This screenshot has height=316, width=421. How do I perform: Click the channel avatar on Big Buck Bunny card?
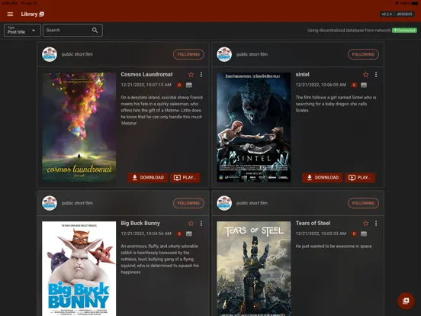pyautogui.click(x=50, y=203)
